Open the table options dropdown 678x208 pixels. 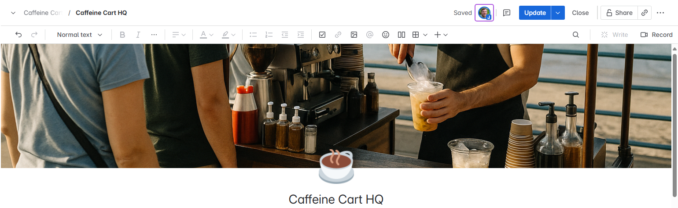425,35
